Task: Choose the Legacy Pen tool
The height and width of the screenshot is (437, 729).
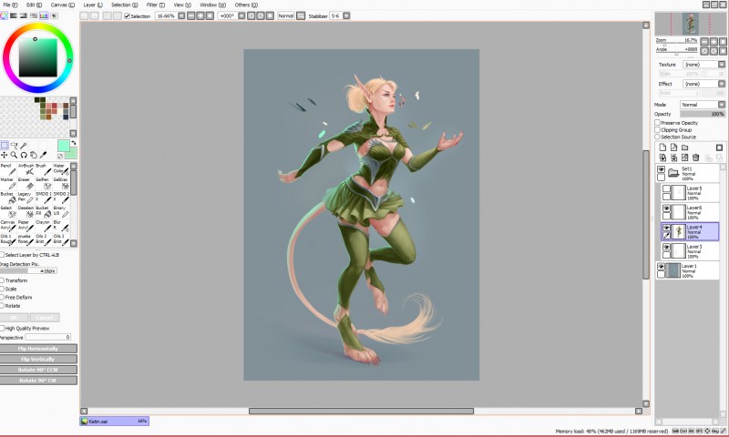Action: coord(26,198)
